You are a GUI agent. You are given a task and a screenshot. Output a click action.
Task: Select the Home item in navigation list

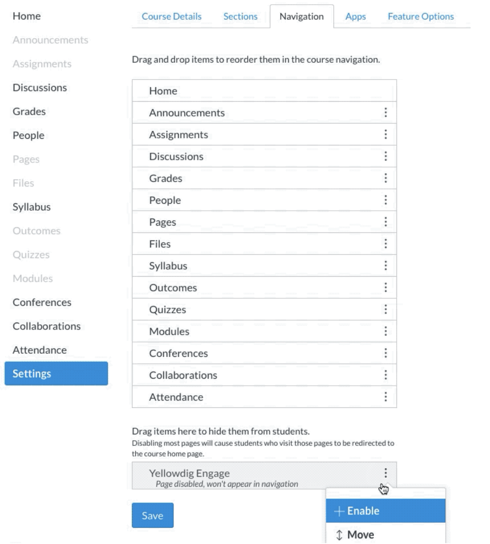tap(264, 91)
